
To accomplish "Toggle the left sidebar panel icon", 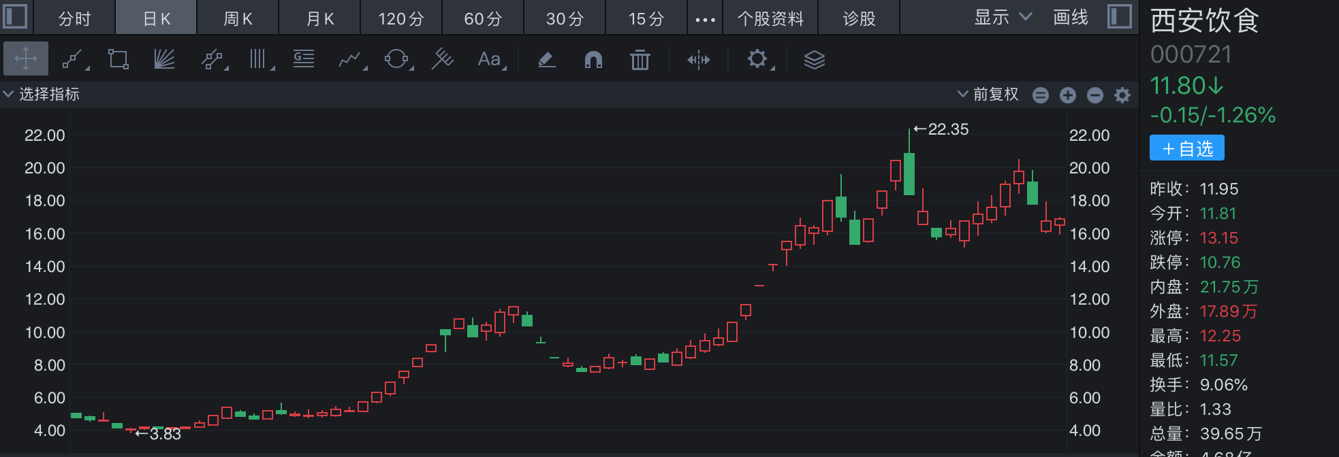I will pyautogui.click(x=15, y=16).
